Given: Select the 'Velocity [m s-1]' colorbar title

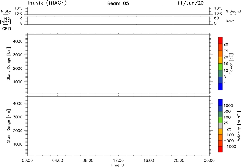Looking at the screenshot, I should pos(239,126).
